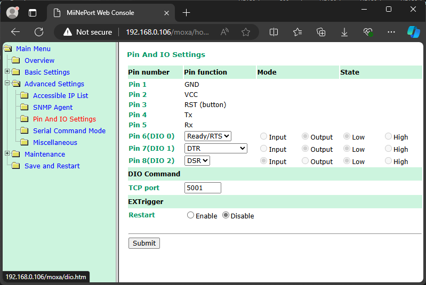Set Pin 6 (DIO 0) state to High
The height and width of the screenshot is (285, 426).
(x=388, y=136)
